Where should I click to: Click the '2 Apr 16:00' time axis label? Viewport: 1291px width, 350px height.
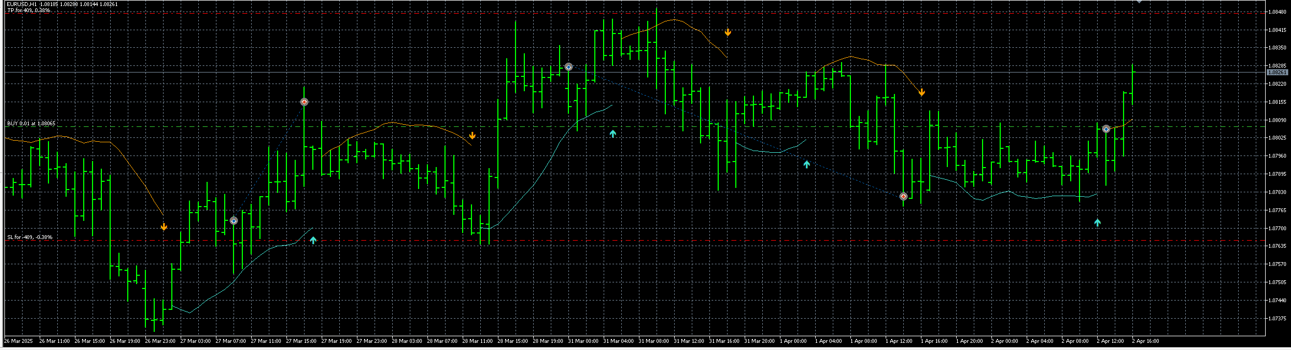(1146, 341)
